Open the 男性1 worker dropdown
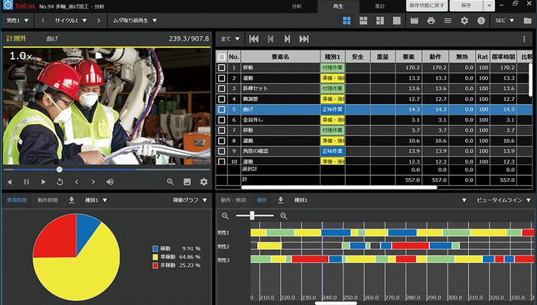 tap(18, 21)
